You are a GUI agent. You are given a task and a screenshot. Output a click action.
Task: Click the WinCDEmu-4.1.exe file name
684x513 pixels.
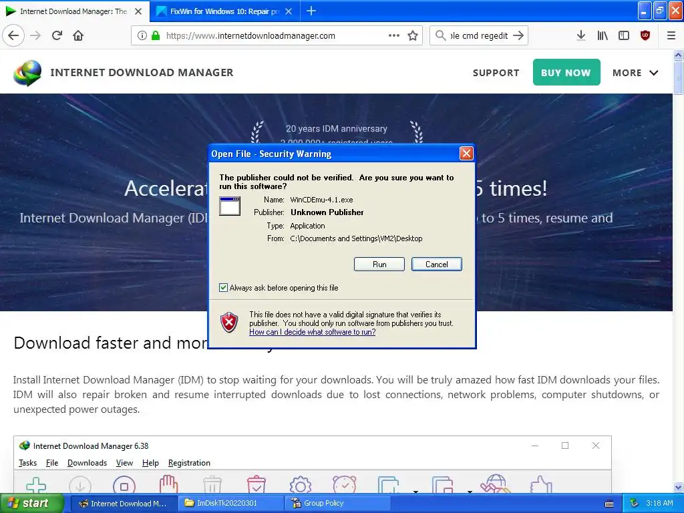click(321, 200)
